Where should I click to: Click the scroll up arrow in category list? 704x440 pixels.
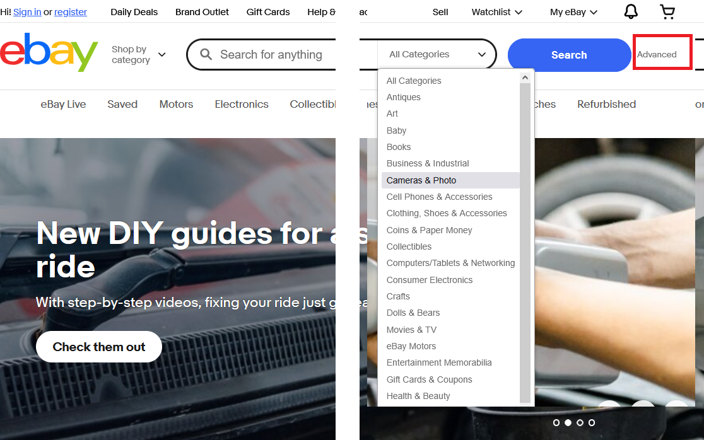[525, 78]
